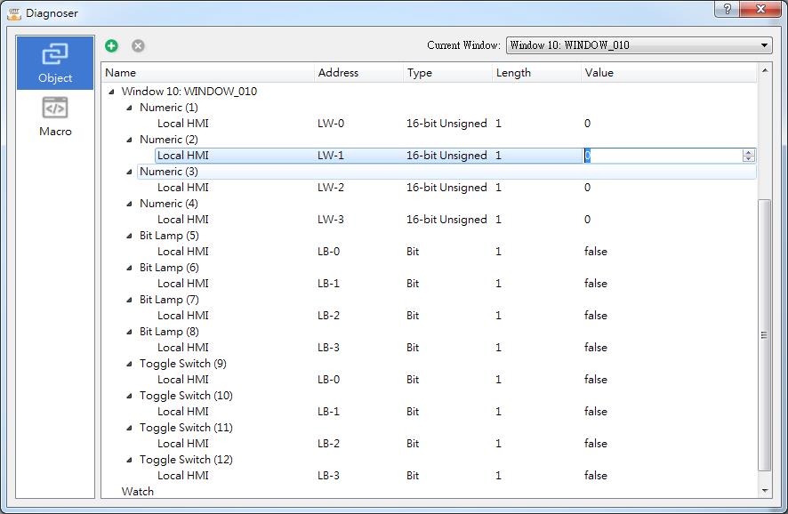The image size is (788, 514).
Task: Click the Diagnoser app icon in title bar
Action: click(13, 13)
